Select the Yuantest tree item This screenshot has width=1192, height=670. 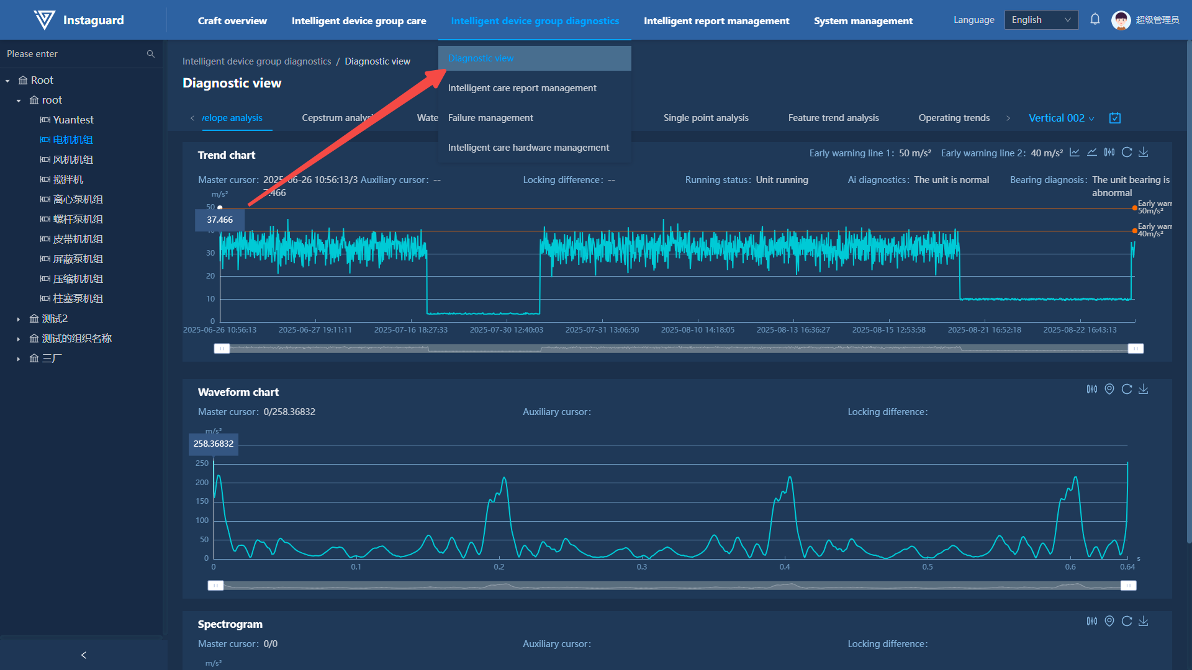pos(73,120)
